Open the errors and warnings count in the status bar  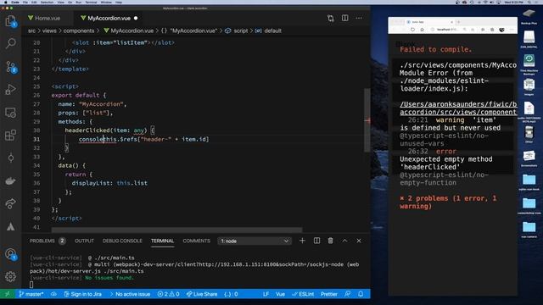coord(168,294)
